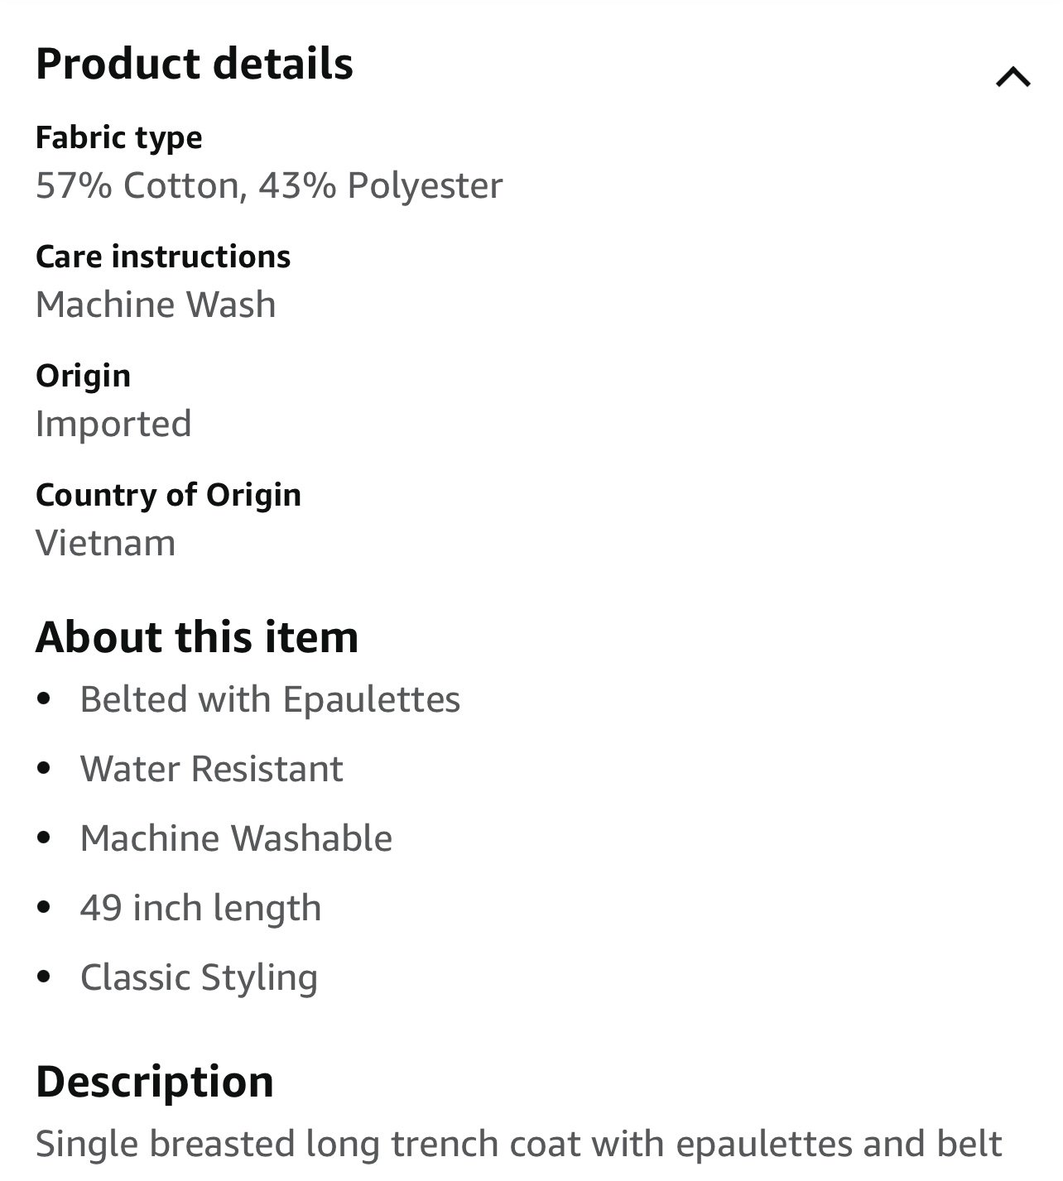The height and width of the screenshot is (1181, 1063).
Task: Click the Imported value text
Action: tap(113, 424)
